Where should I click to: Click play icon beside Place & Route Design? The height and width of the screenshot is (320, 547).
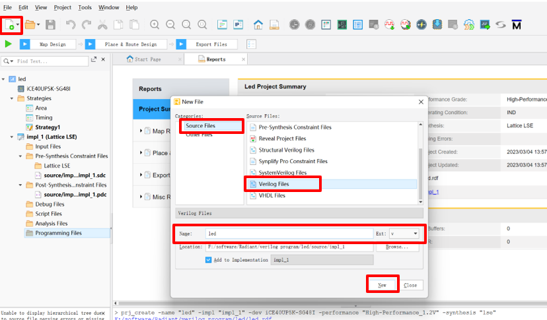[90, 44]
